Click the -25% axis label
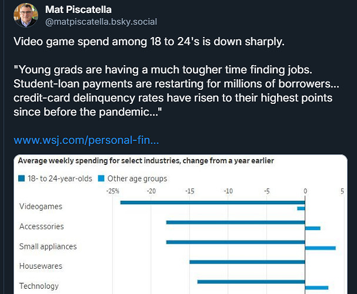357x294 pixels. 113,191
